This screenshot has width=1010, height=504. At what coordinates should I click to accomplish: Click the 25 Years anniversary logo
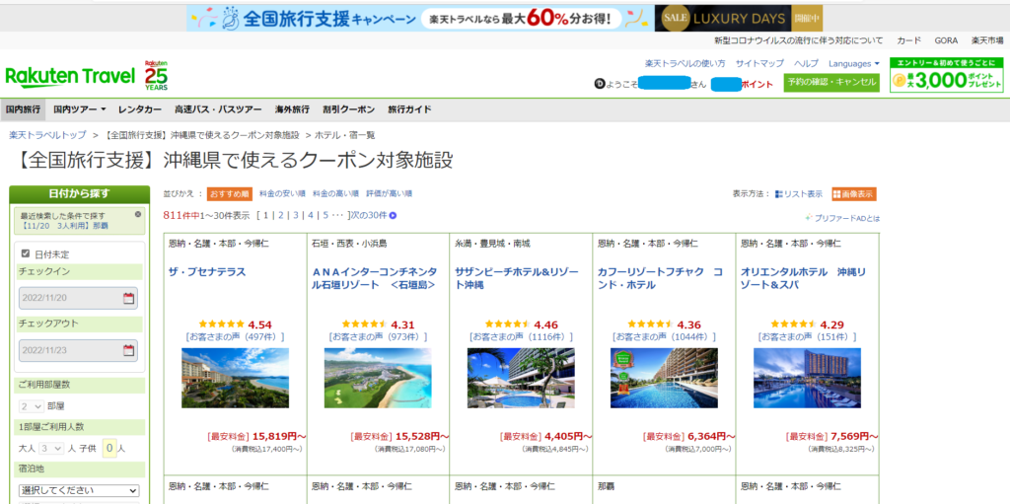point(156,75)
